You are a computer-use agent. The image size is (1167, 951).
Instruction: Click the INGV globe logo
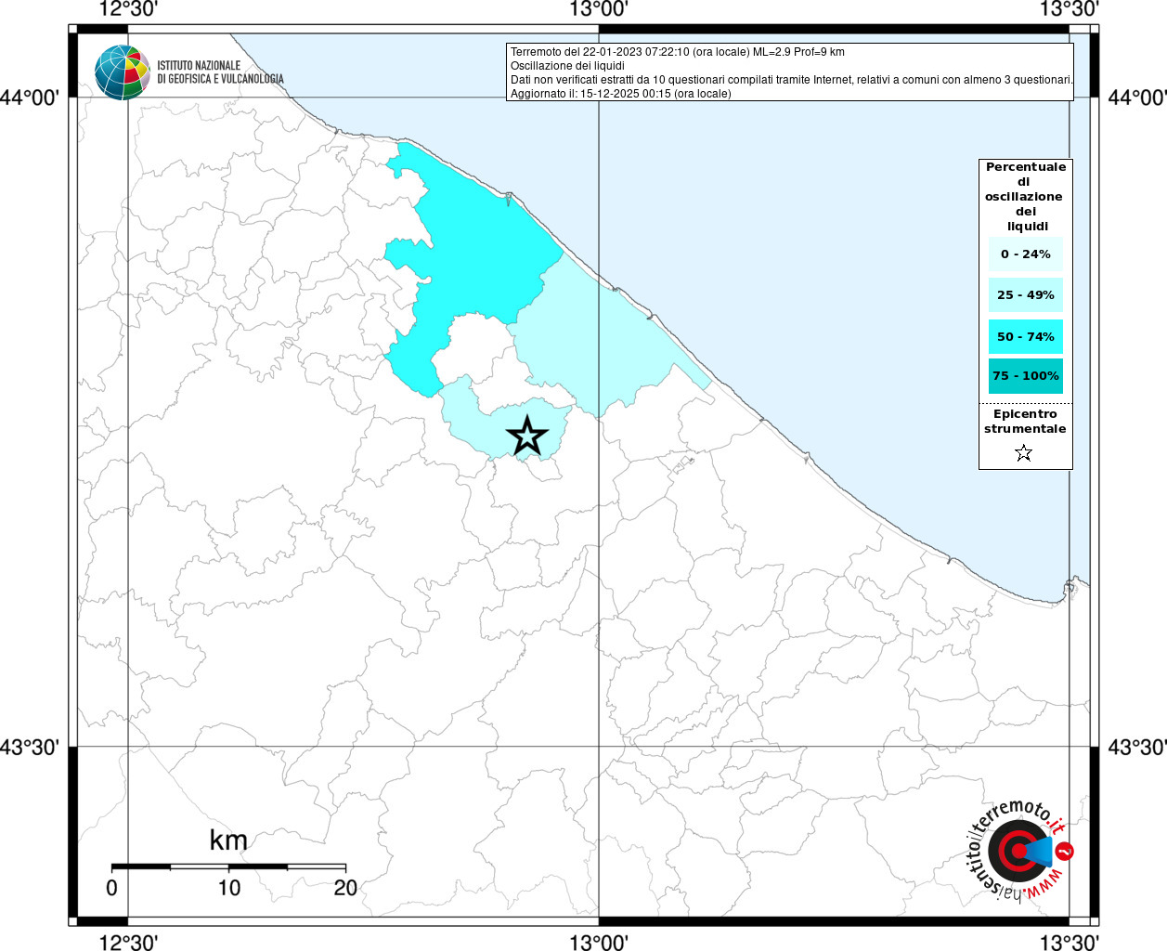[123, 72]
